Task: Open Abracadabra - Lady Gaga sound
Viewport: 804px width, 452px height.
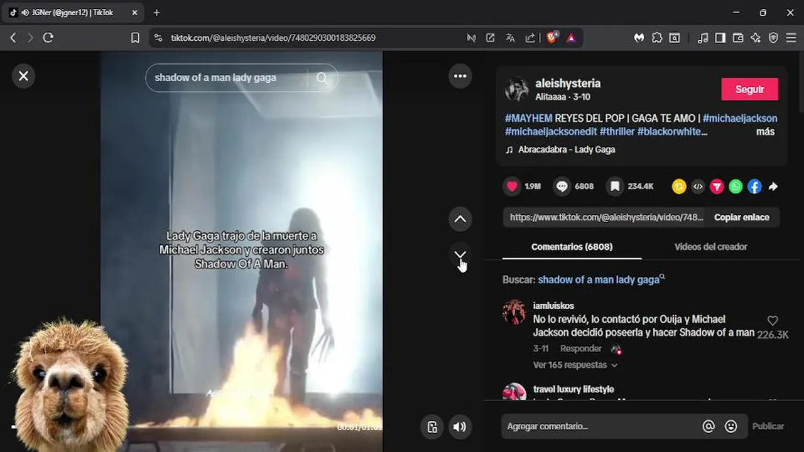Action: 566,149
